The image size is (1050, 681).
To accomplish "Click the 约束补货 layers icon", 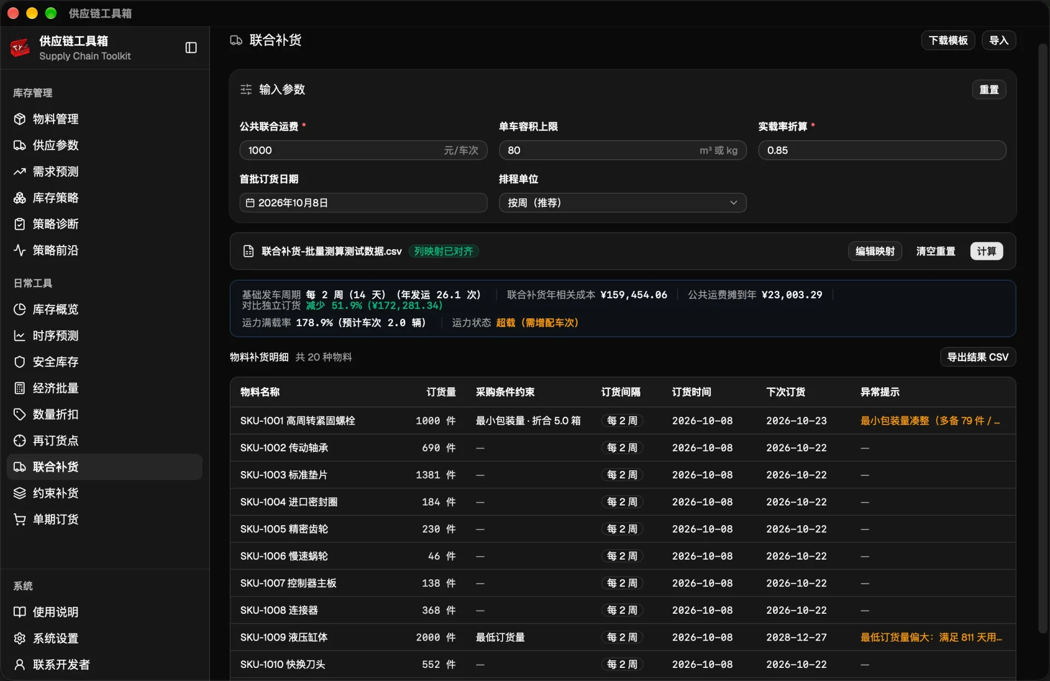I will point(20,493).
